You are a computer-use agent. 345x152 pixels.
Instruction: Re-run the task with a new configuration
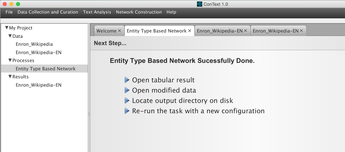click(198, 111)
